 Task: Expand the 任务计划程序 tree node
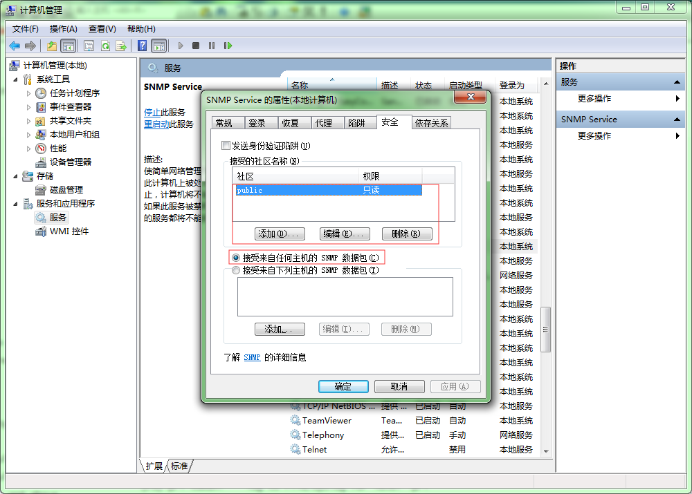pyautogui.click(x=28, y=93)
